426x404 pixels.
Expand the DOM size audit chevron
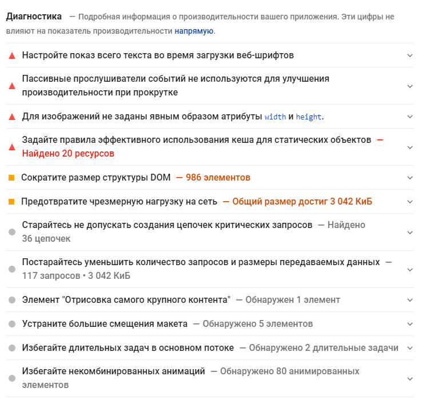click(409, 178)
